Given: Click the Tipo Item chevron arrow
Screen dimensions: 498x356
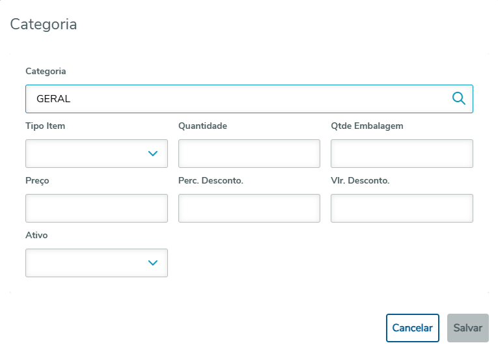Looking at the screenshot, I should (153, 154).
